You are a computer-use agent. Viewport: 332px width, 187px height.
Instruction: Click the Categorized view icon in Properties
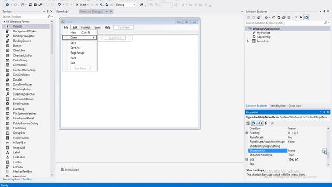pyautogui.click(x=248, y=123)
